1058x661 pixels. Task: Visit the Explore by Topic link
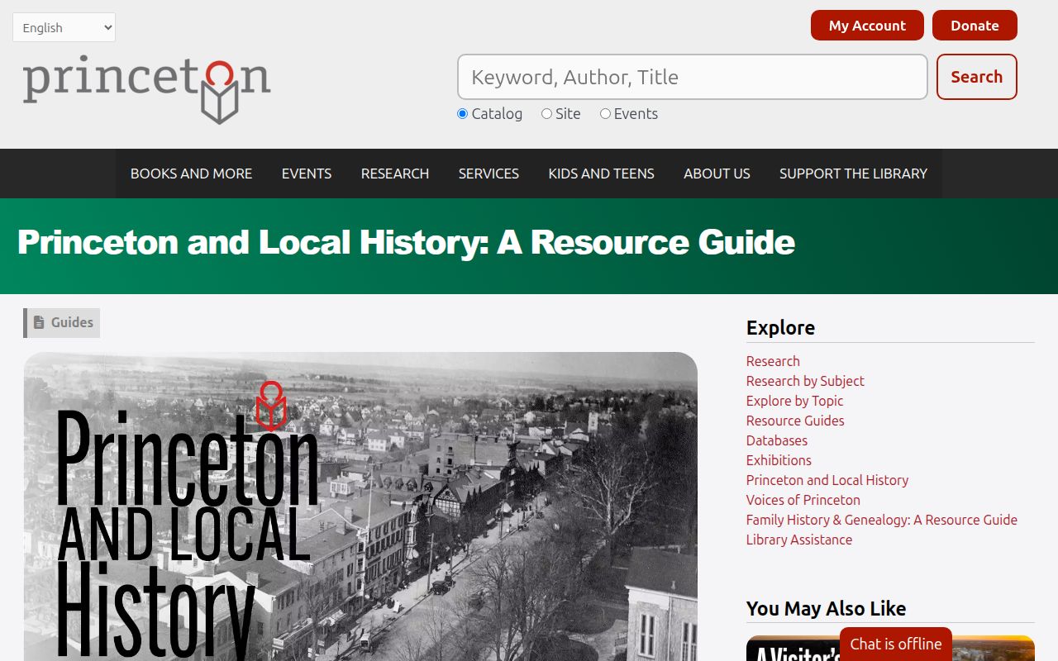pyautogui.click(x=794, y=401)
